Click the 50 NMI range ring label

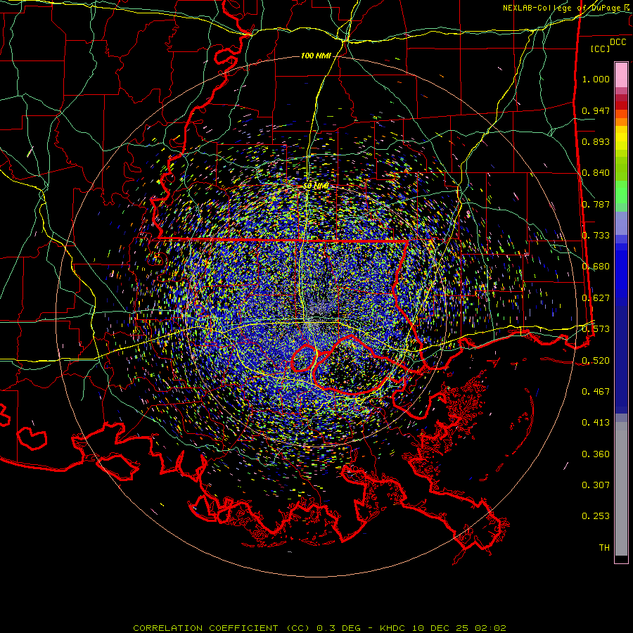click(316, 186)
